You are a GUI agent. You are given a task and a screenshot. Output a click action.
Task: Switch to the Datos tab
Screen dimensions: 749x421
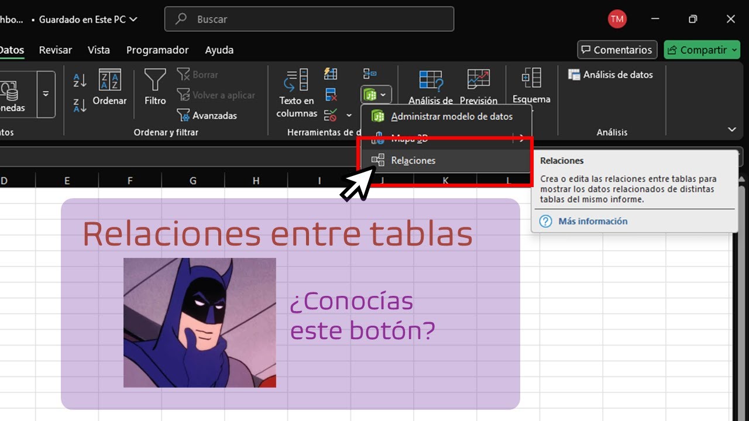pos(11,50)
